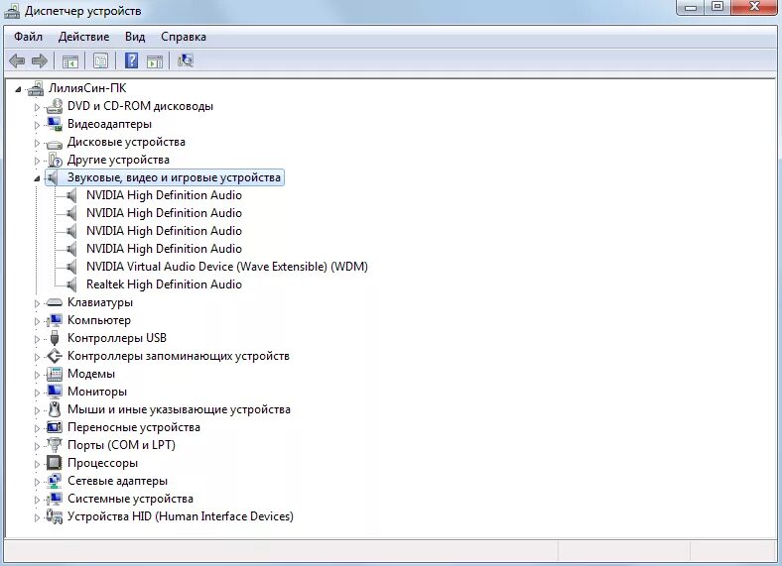Click the network icon beside Сетевые адаптеры
Image resolution: width=782 pixels, height=566 pixels.
coord(55,481)
